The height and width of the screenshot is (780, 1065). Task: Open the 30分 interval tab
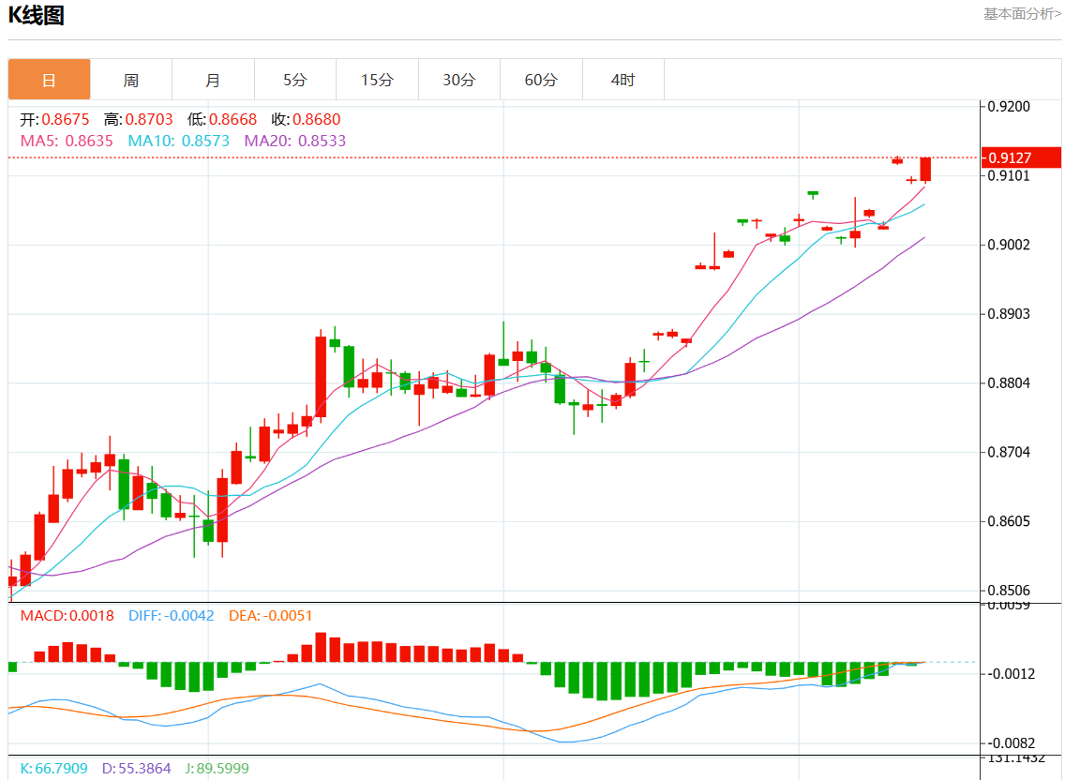coord(459,80)
